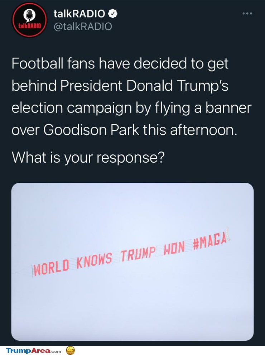Click the verified checkmark badge
Screen dimensions: 265x355
click(x=112, y=14)
